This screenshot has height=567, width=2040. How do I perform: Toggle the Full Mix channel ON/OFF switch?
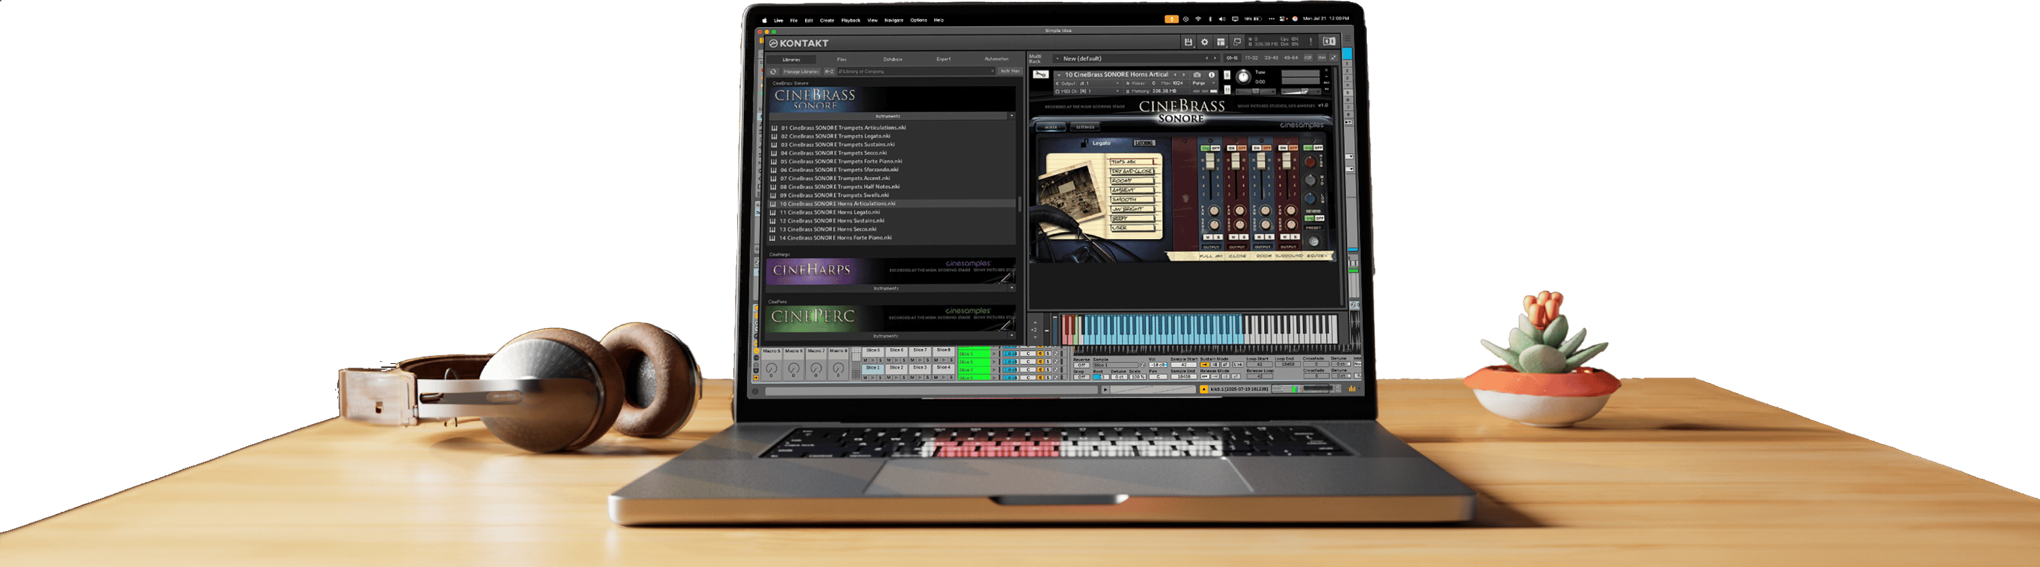pos(1211,148)
